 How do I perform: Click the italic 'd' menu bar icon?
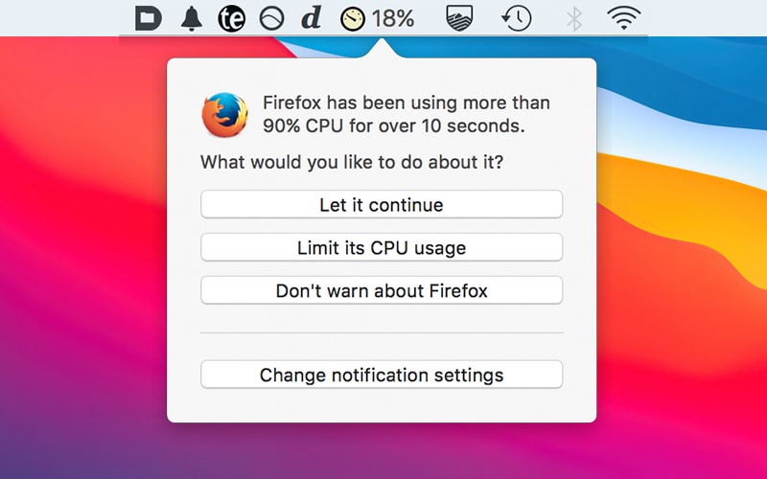(311, 18)
